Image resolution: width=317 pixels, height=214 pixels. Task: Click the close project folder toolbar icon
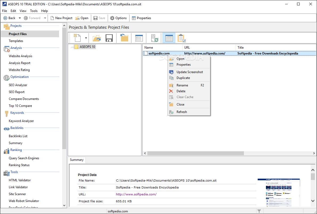[x=124, y=38]
